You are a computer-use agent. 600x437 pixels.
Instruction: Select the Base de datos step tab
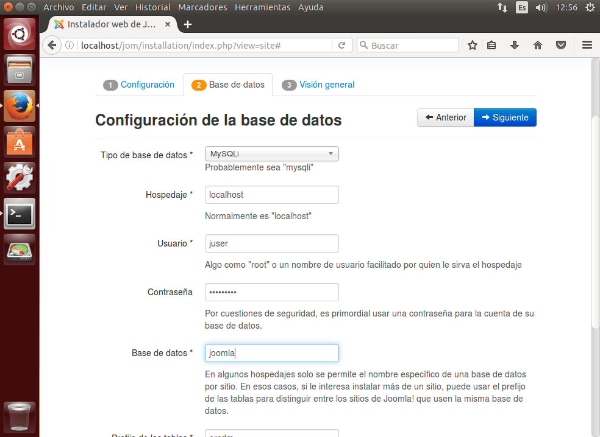pos(228,85)
